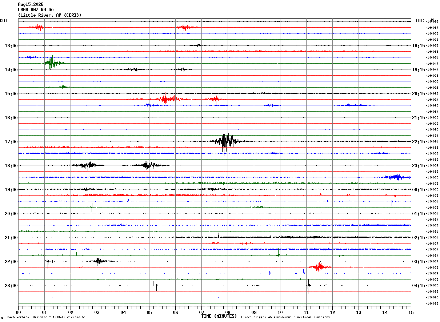The width and height of the screenshot is (440, 322).
Task: Select the 22:00 CDT time label
Action: 11,261
